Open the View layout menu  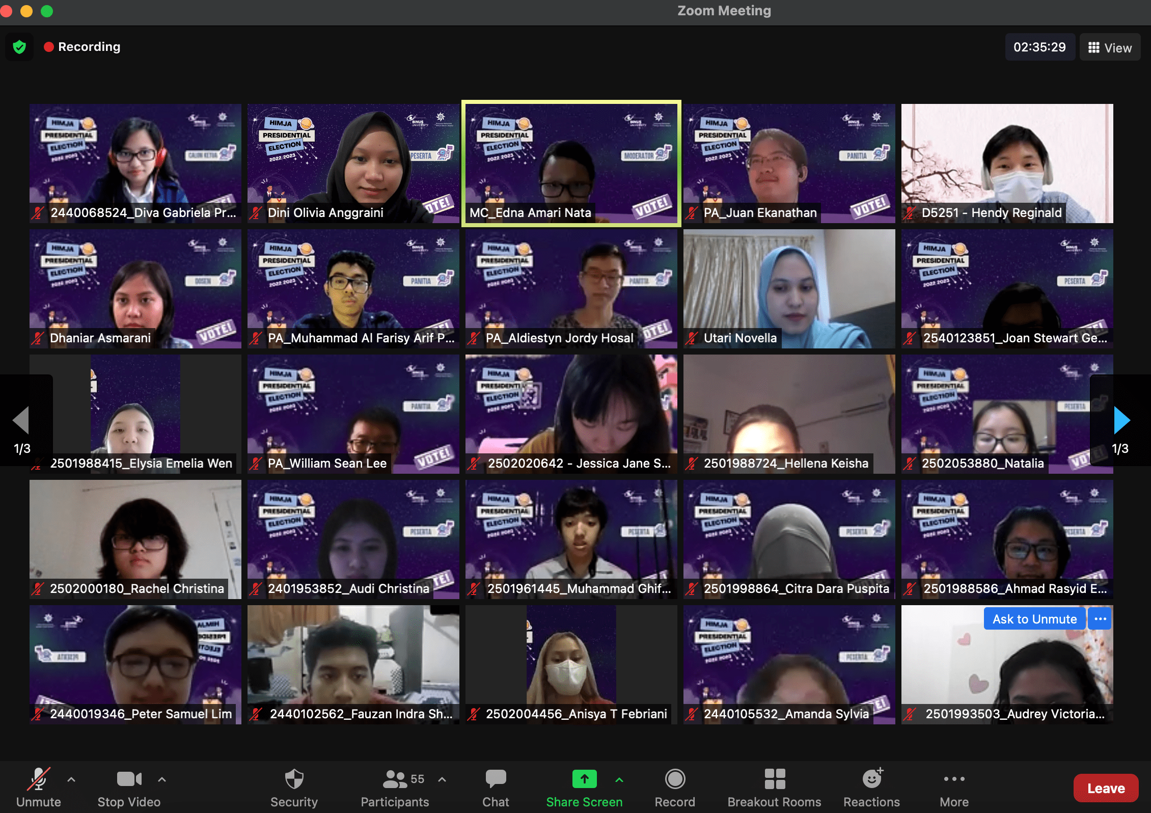1110,48
